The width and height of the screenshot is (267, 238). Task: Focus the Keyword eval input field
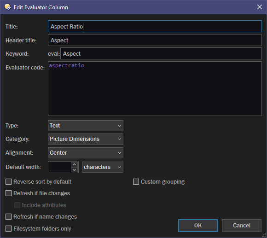click(161, 53)
